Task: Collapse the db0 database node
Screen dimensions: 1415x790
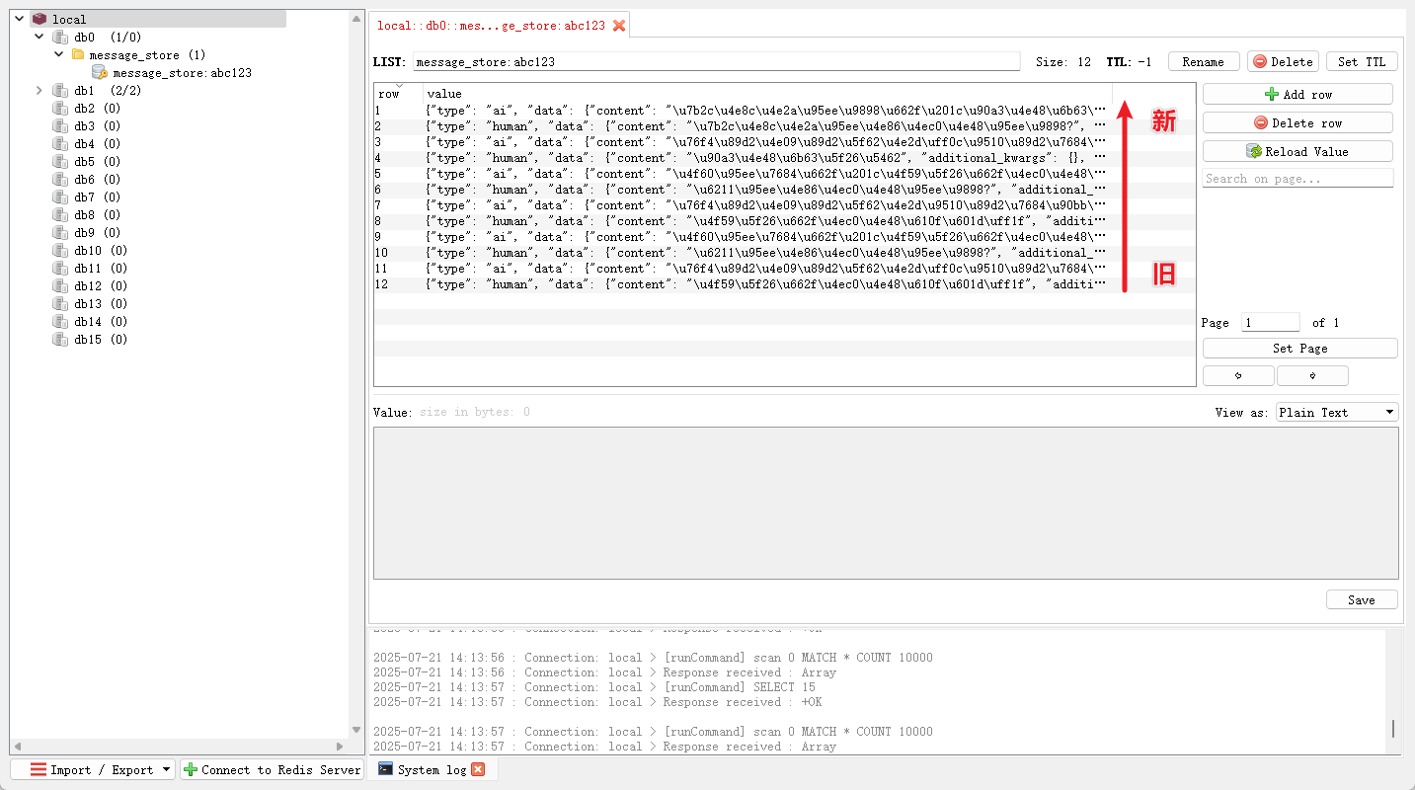Action: [x=39, y=37]
